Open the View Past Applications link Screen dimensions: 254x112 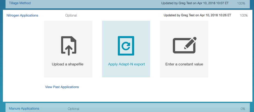62,87
